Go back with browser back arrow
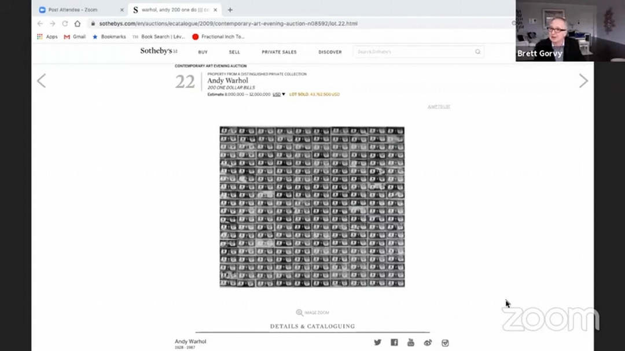This screenshot has height=351, width=625. (x=40, y=24)
